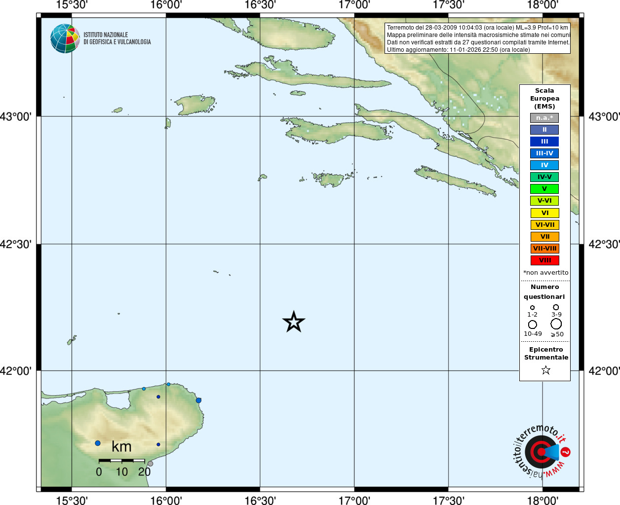The image size is (620, 505).
Task: Click the VI-VII legend swatch
Action: pos(544,225)
